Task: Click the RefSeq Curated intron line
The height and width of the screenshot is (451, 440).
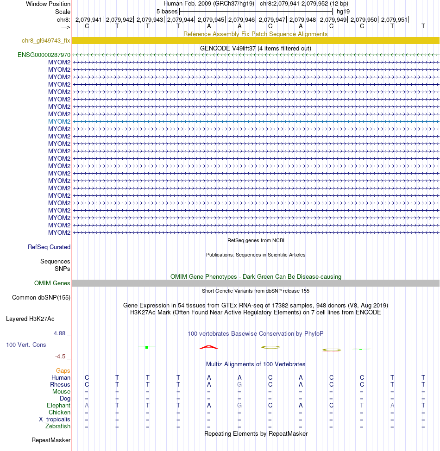Action: point(256,247)
